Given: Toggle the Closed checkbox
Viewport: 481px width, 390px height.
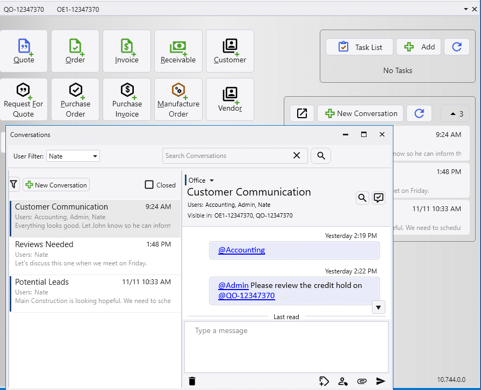Looking at the screenshot, I should (149, 185).
